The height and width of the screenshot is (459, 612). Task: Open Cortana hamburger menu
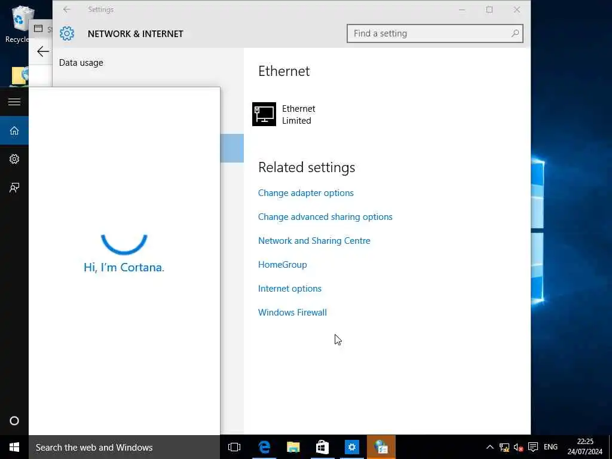pos(14,102)
